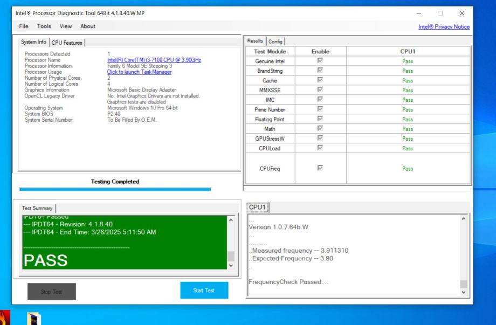Click the testing progress bar
Screen dimensions: 496x325
(115, 189)
